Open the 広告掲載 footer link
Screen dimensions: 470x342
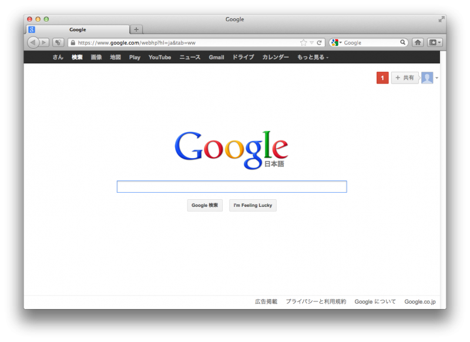(x=266, y=301)
